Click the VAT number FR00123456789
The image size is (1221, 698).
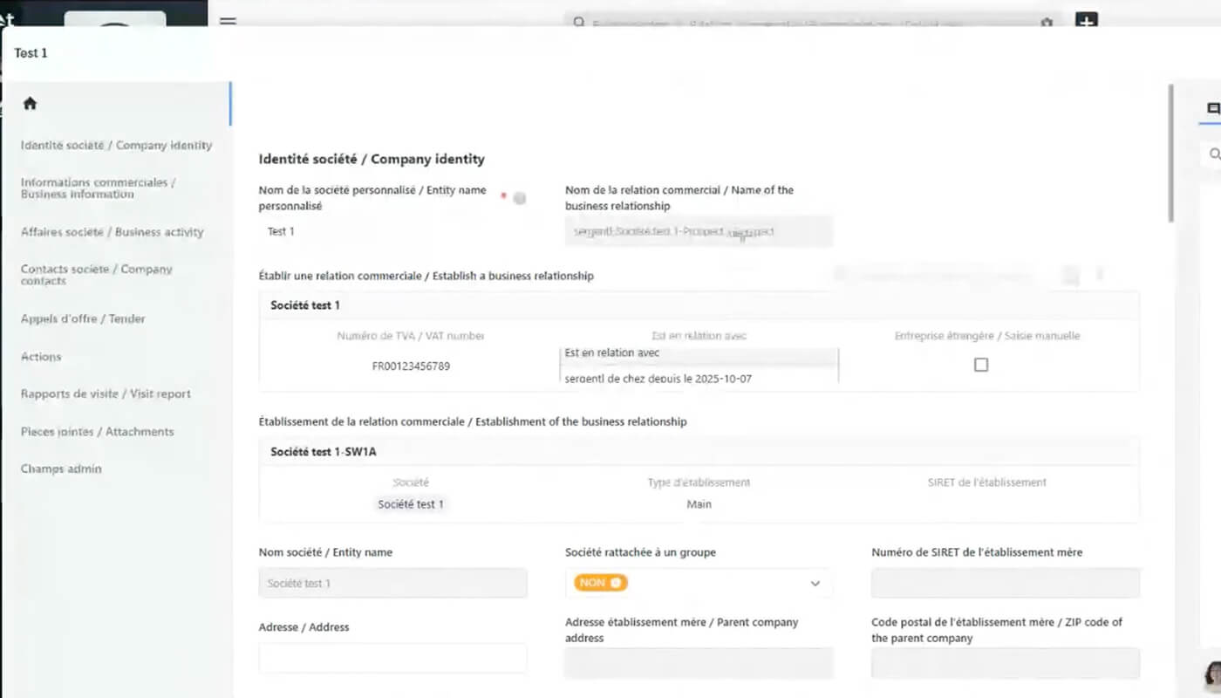(x=411, y=366)
